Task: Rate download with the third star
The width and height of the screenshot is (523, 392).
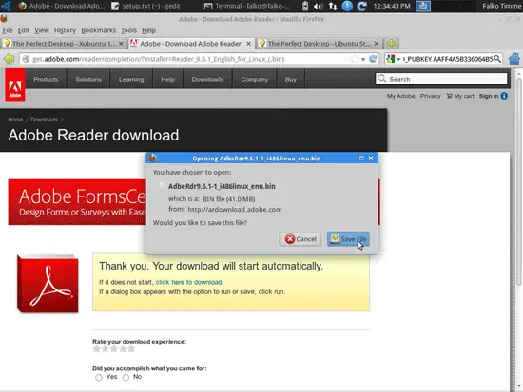Action: [114, 348]
